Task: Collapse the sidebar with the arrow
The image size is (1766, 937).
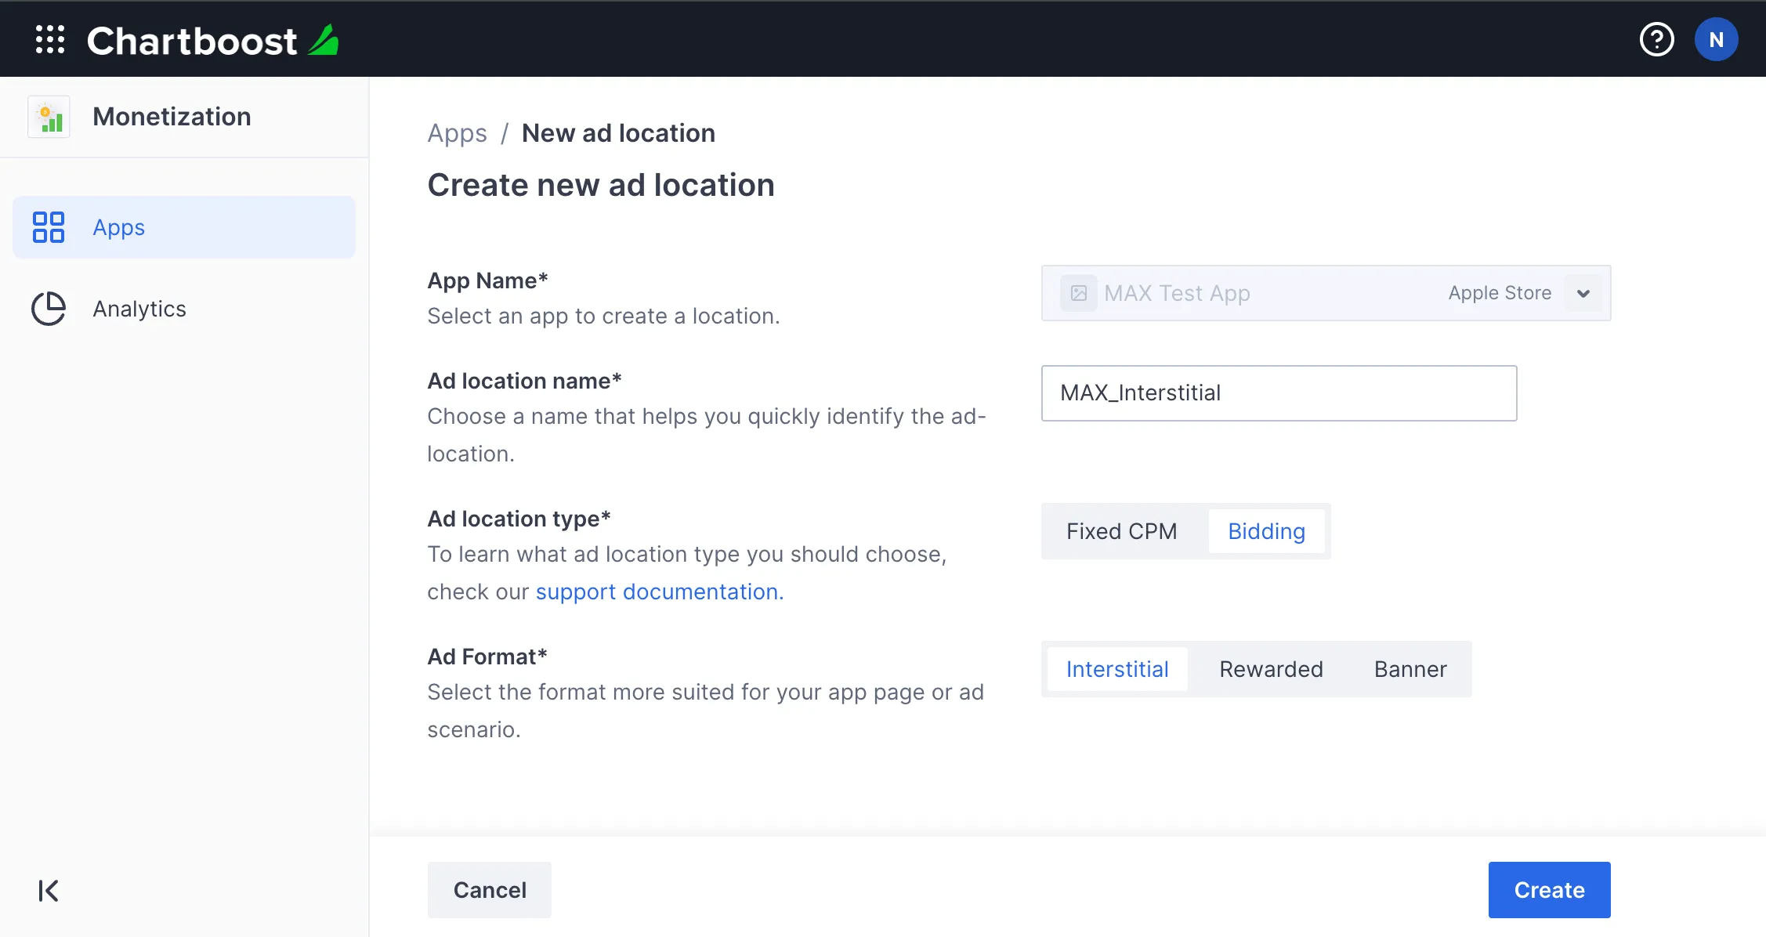Action: [47, 891]
